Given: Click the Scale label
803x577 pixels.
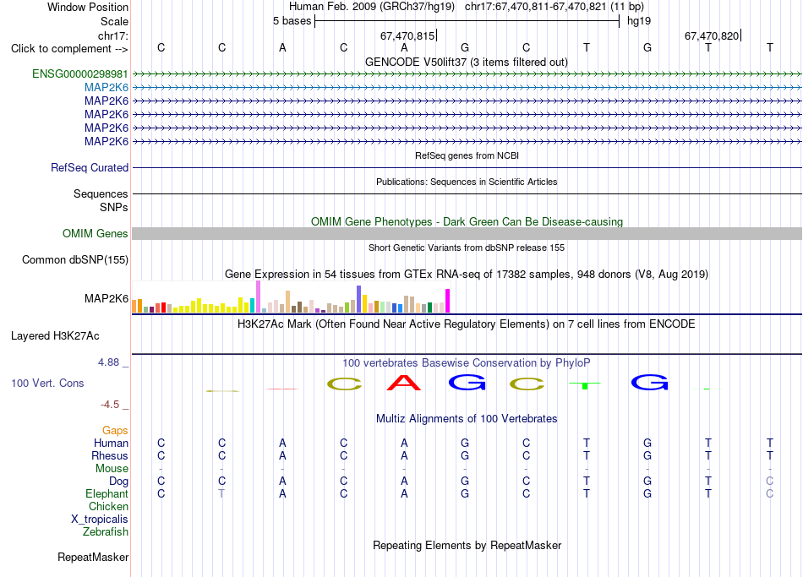Looking at the screenshot, I should 114,21.
